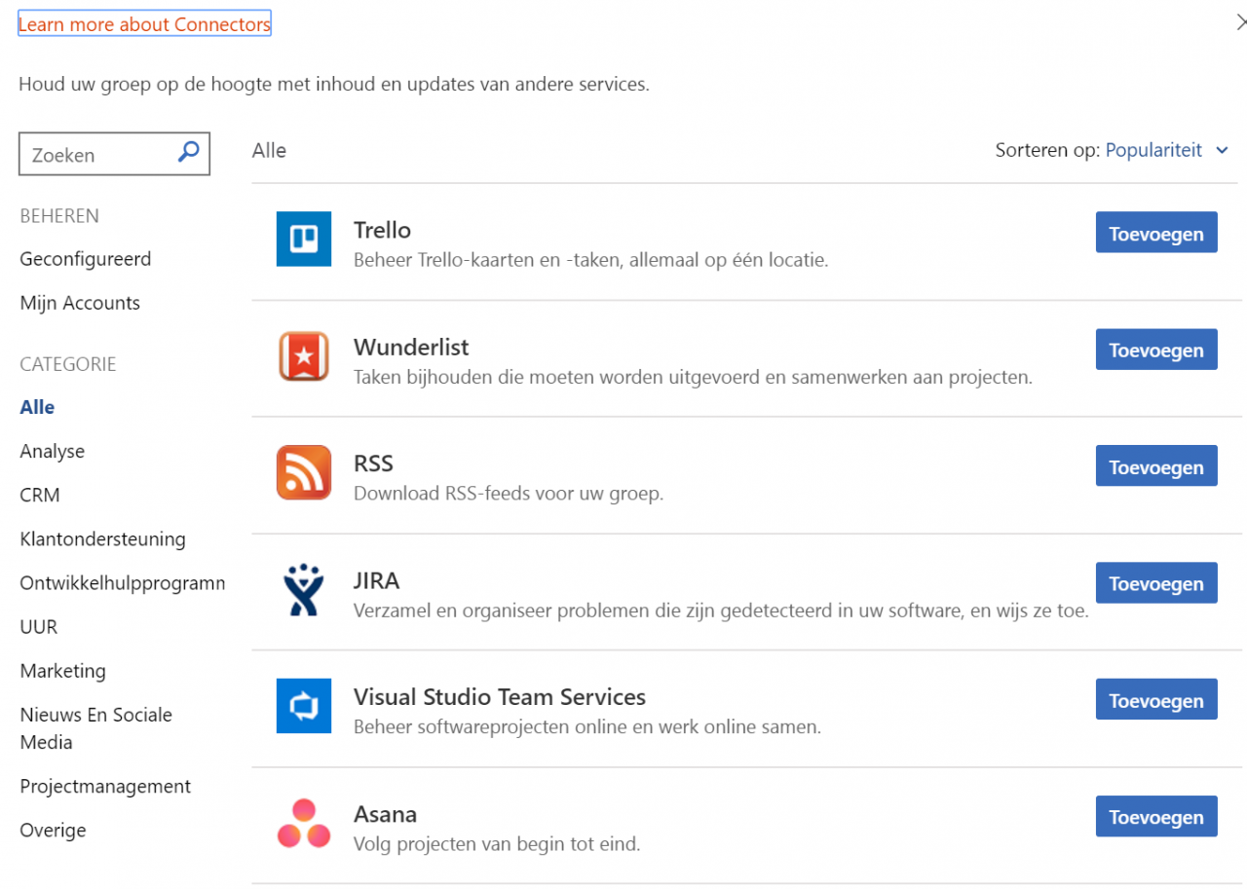Click Toevoegen next to JIRA
The height and width of the screenshot is (889, 1247).
coord(1156,583)
